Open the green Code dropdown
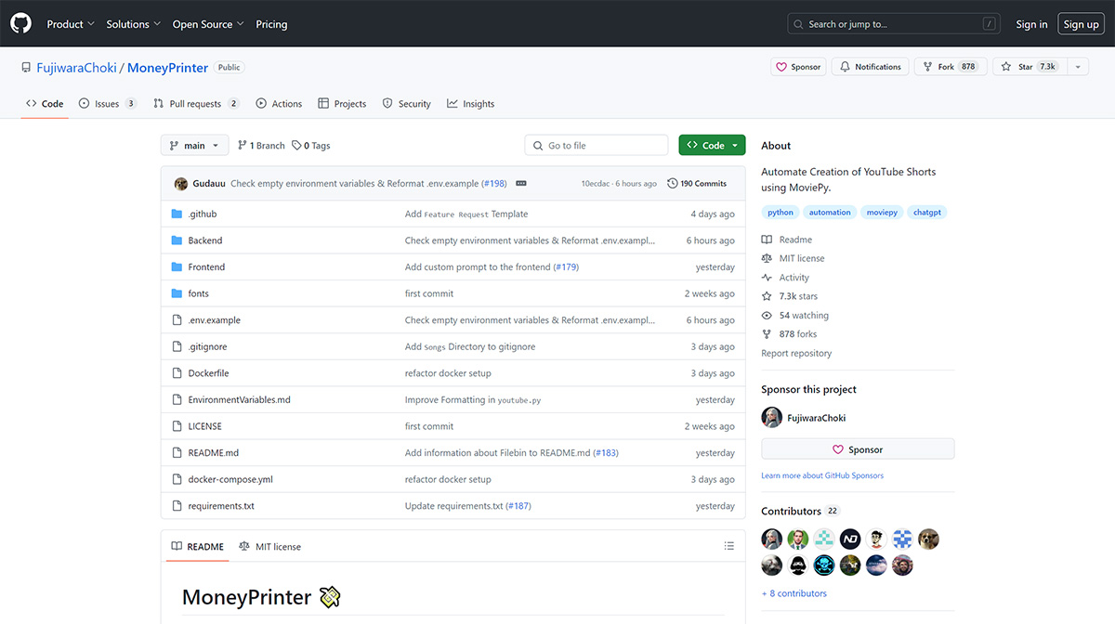Screen dimensions: 1115x624 [x=712, y=145]
